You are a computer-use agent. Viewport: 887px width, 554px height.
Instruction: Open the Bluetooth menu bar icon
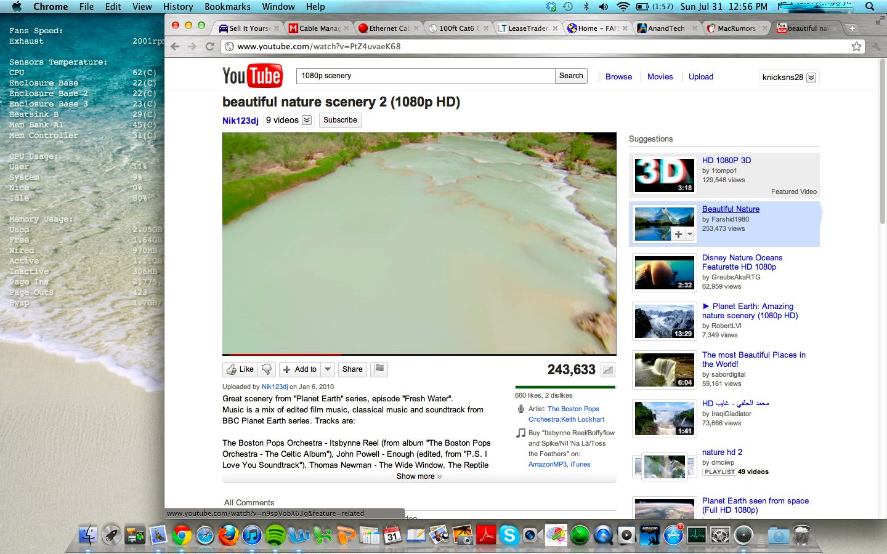click(586, 7)
